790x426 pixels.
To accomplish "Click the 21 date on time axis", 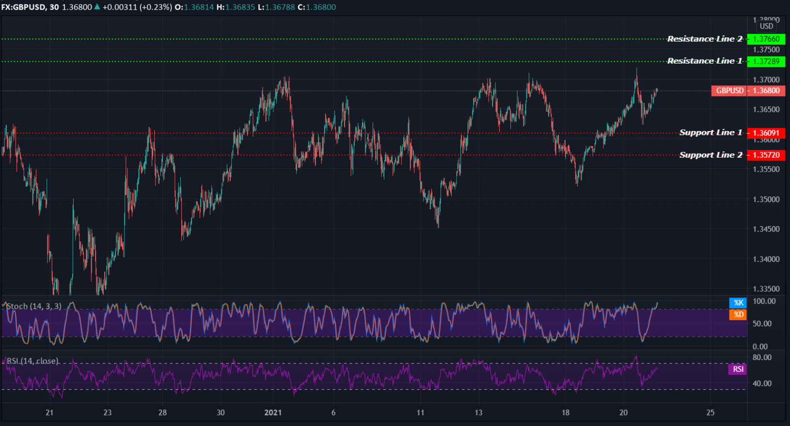I will (x=49, y=412).
